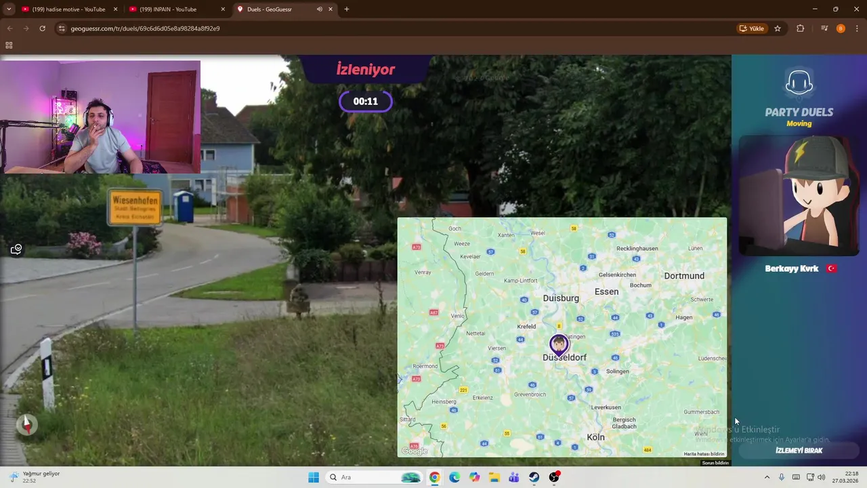Open OBS with red badge in taskbar
Image resolution: width=867 pixels, height=488 pixels.
point(554,477)
